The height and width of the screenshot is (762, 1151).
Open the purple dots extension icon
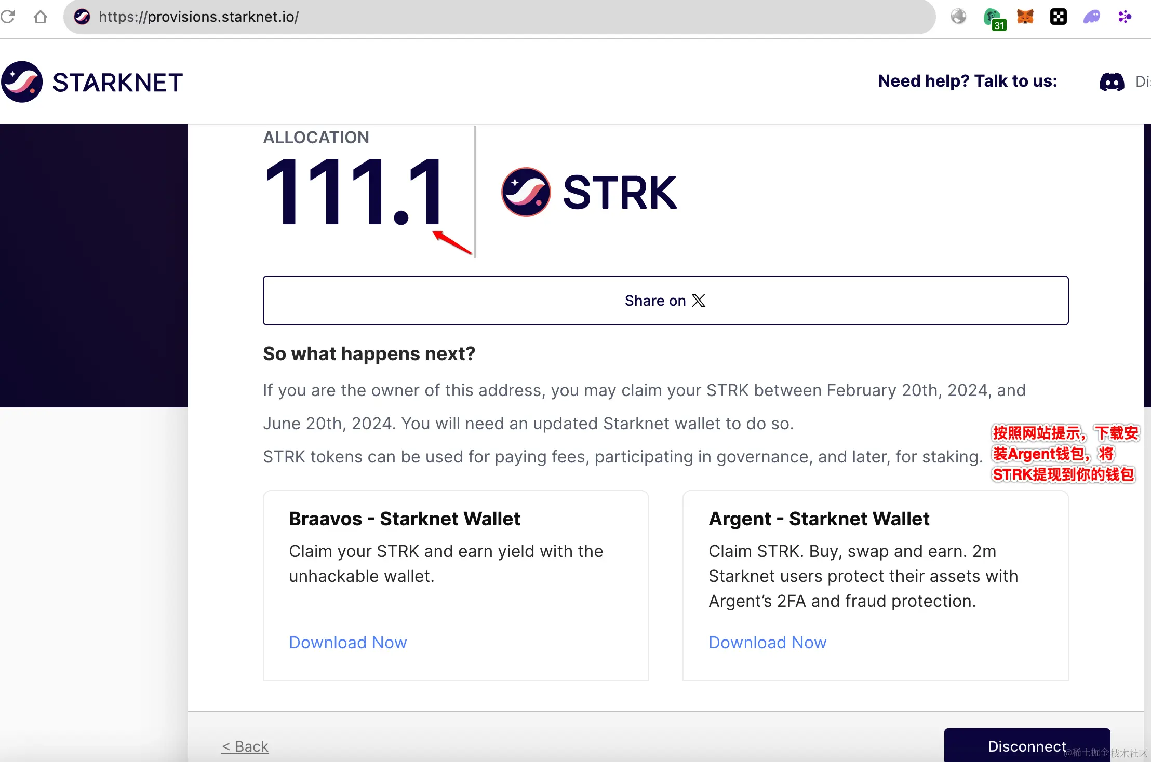coord(1125,17)
